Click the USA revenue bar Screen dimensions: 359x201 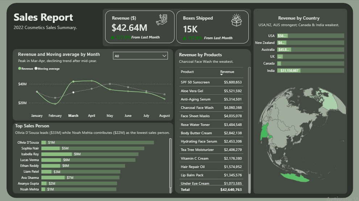[310, 36]
